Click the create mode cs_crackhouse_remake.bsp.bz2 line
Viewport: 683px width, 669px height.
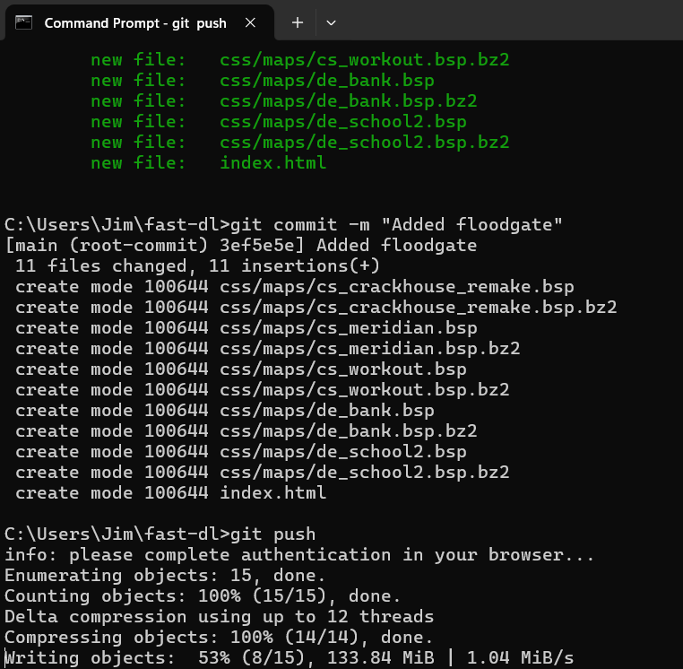click(x=316, y=308)
